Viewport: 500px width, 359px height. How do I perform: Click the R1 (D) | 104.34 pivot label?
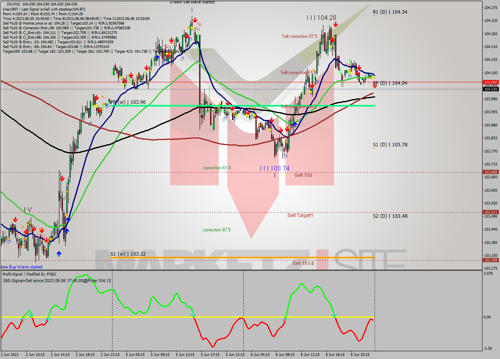[x=390, y=12]
